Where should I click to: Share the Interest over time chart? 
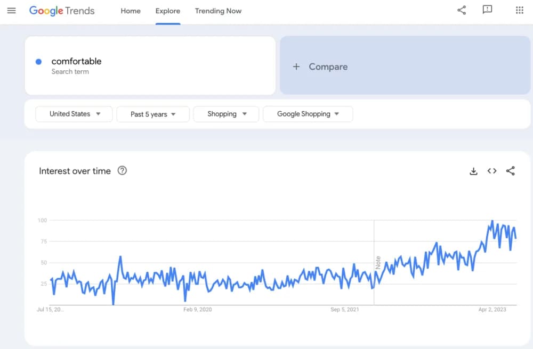(510, 171)
